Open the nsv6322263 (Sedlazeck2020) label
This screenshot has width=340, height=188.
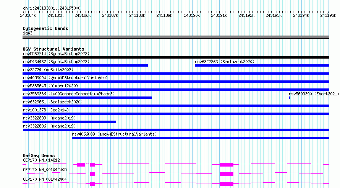[225, 62]
